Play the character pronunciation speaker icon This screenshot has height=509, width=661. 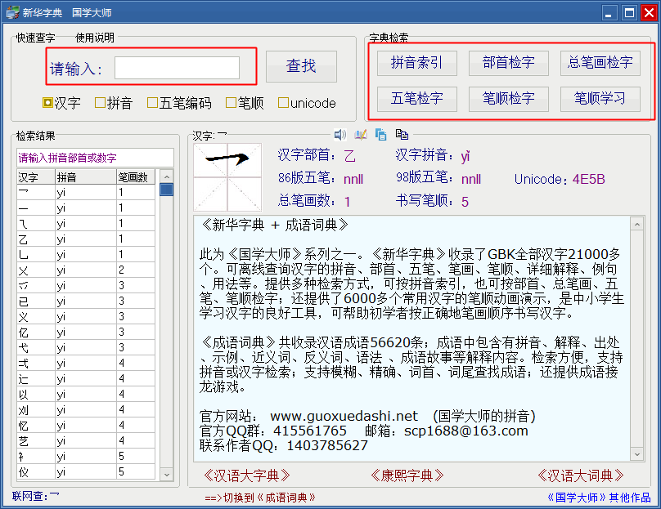click(x=339, y=135)
